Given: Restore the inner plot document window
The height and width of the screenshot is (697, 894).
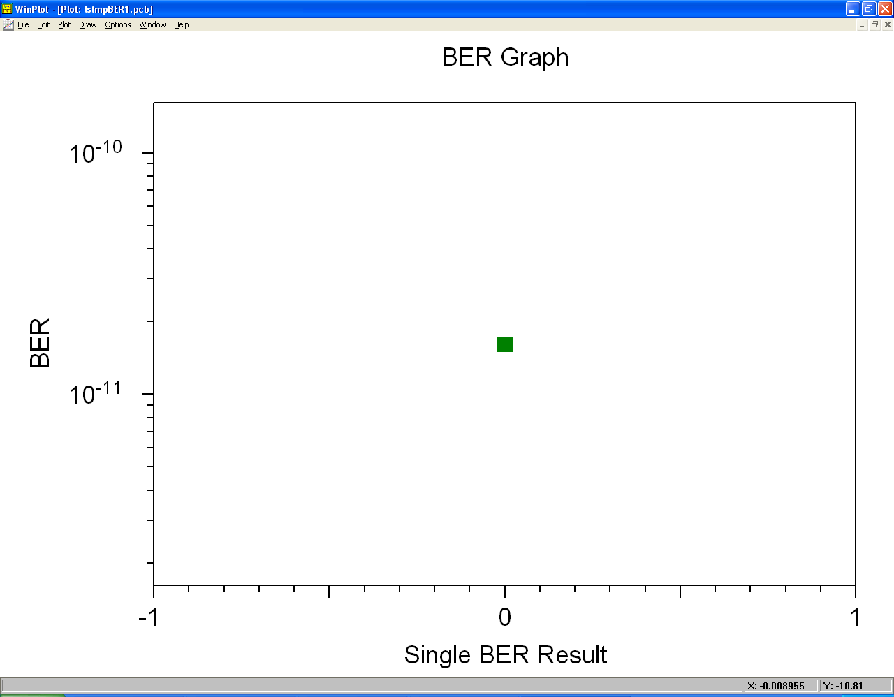Looking at the screenshot, I should 874,24.
